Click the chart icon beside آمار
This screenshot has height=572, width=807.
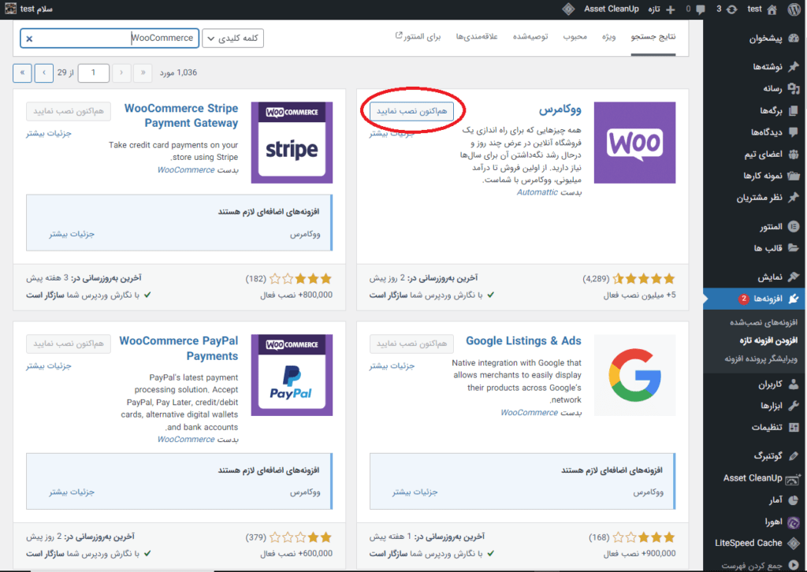click(x=794, y=500)
